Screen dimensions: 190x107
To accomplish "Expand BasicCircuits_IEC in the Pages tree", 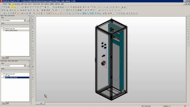I will [x=2, y=29].
